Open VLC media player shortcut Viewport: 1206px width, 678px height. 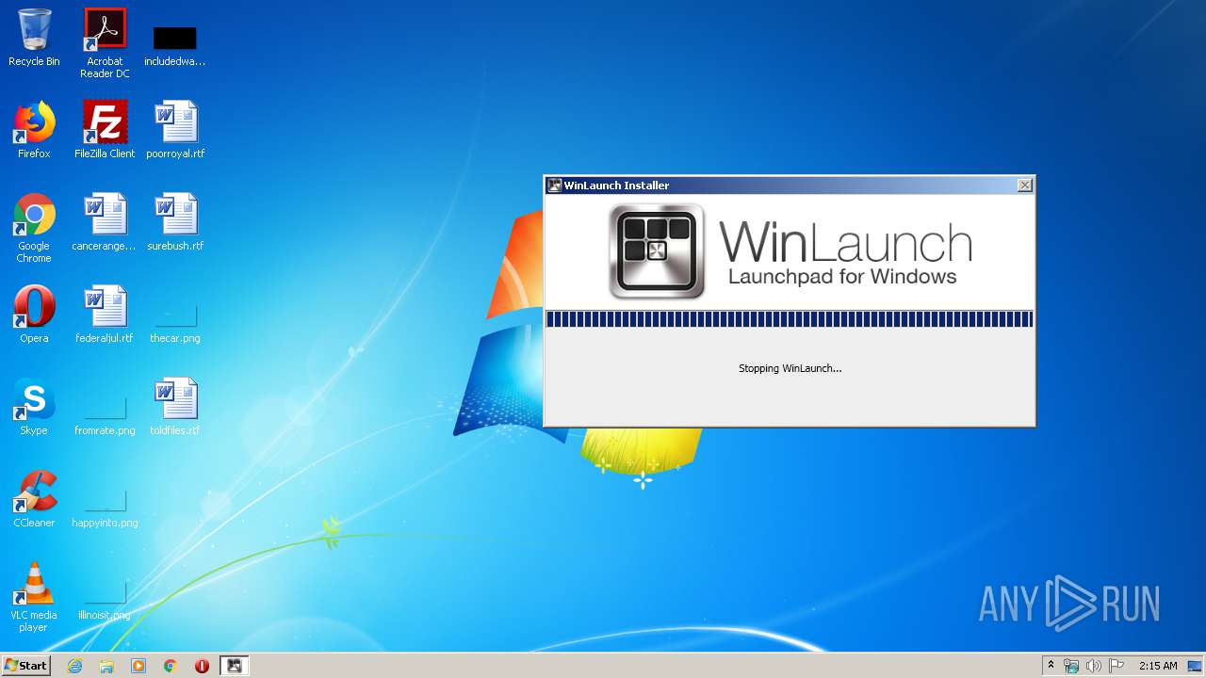(x=34, y=597)
